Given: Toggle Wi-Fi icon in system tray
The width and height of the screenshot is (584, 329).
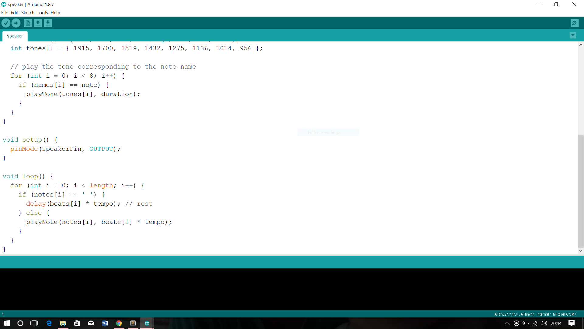Looking at the screenshot, I should click(x=535, y=324).
